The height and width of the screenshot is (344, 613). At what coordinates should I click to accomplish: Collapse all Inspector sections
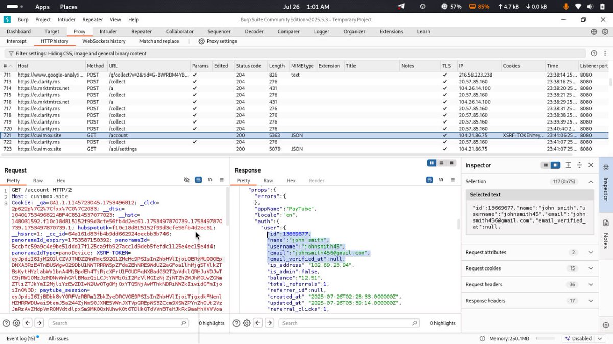coord(579,165)
